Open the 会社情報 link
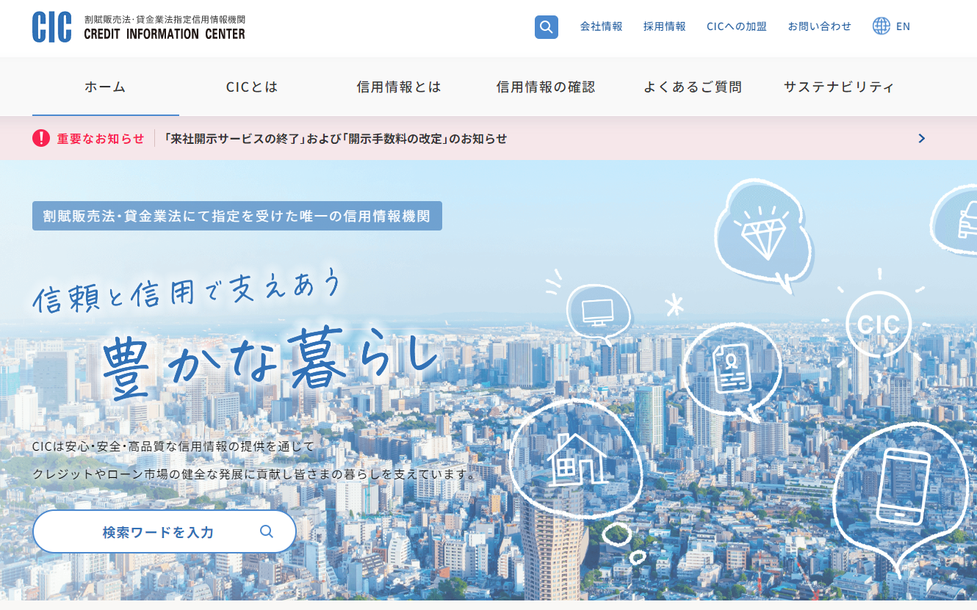This screenshot has width=977, height=610. click(600, 26)
